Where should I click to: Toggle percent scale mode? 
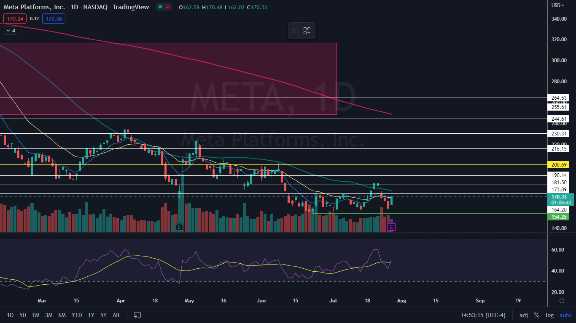tap(537, 315)
